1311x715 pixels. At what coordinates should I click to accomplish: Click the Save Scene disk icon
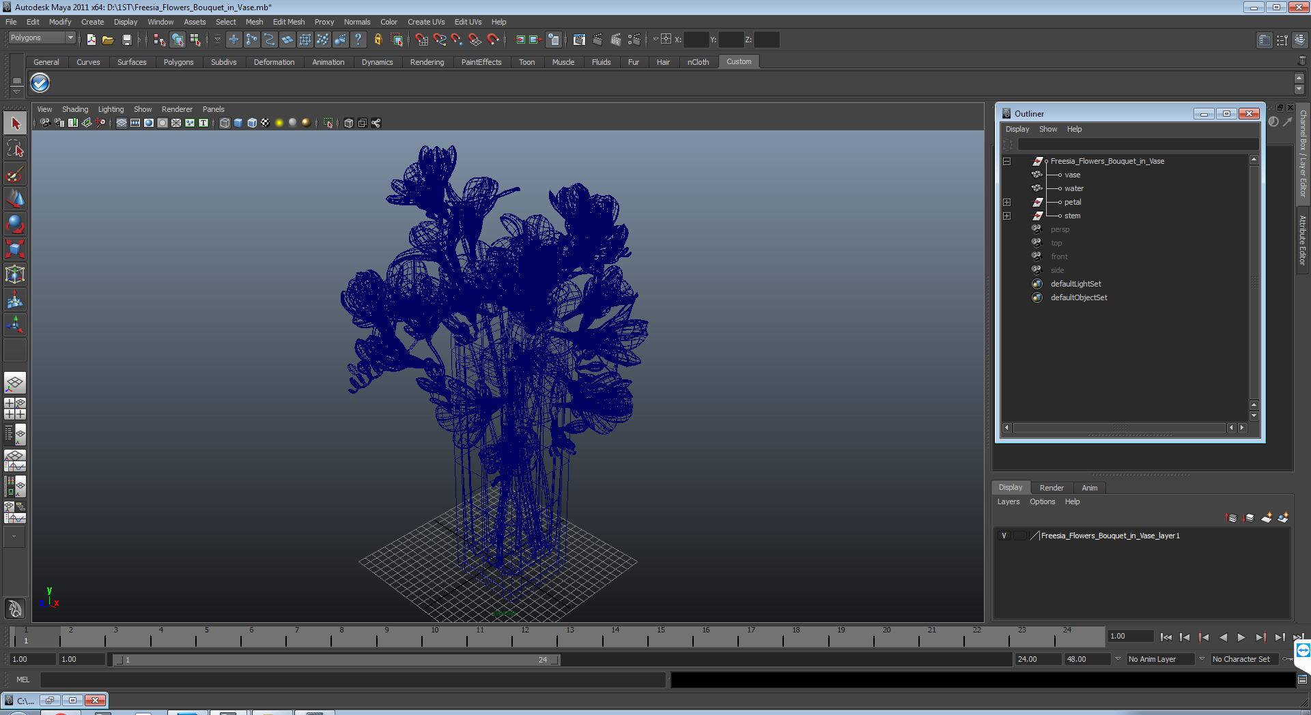(x=126, y=40)
